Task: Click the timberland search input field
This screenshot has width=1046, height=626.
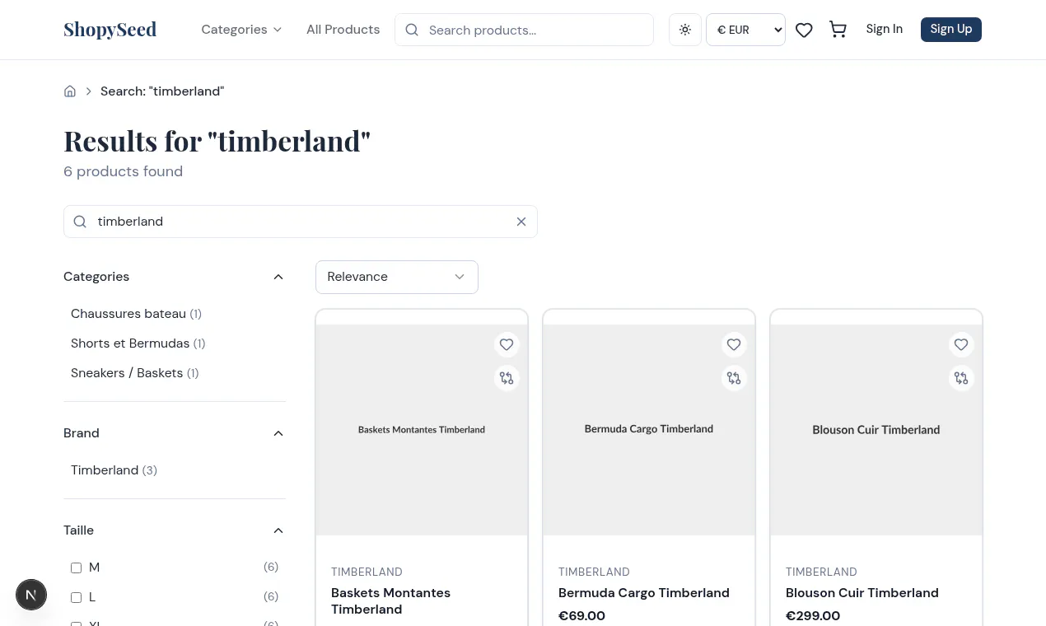Action: pyautogui.click(x=301, y=222)
